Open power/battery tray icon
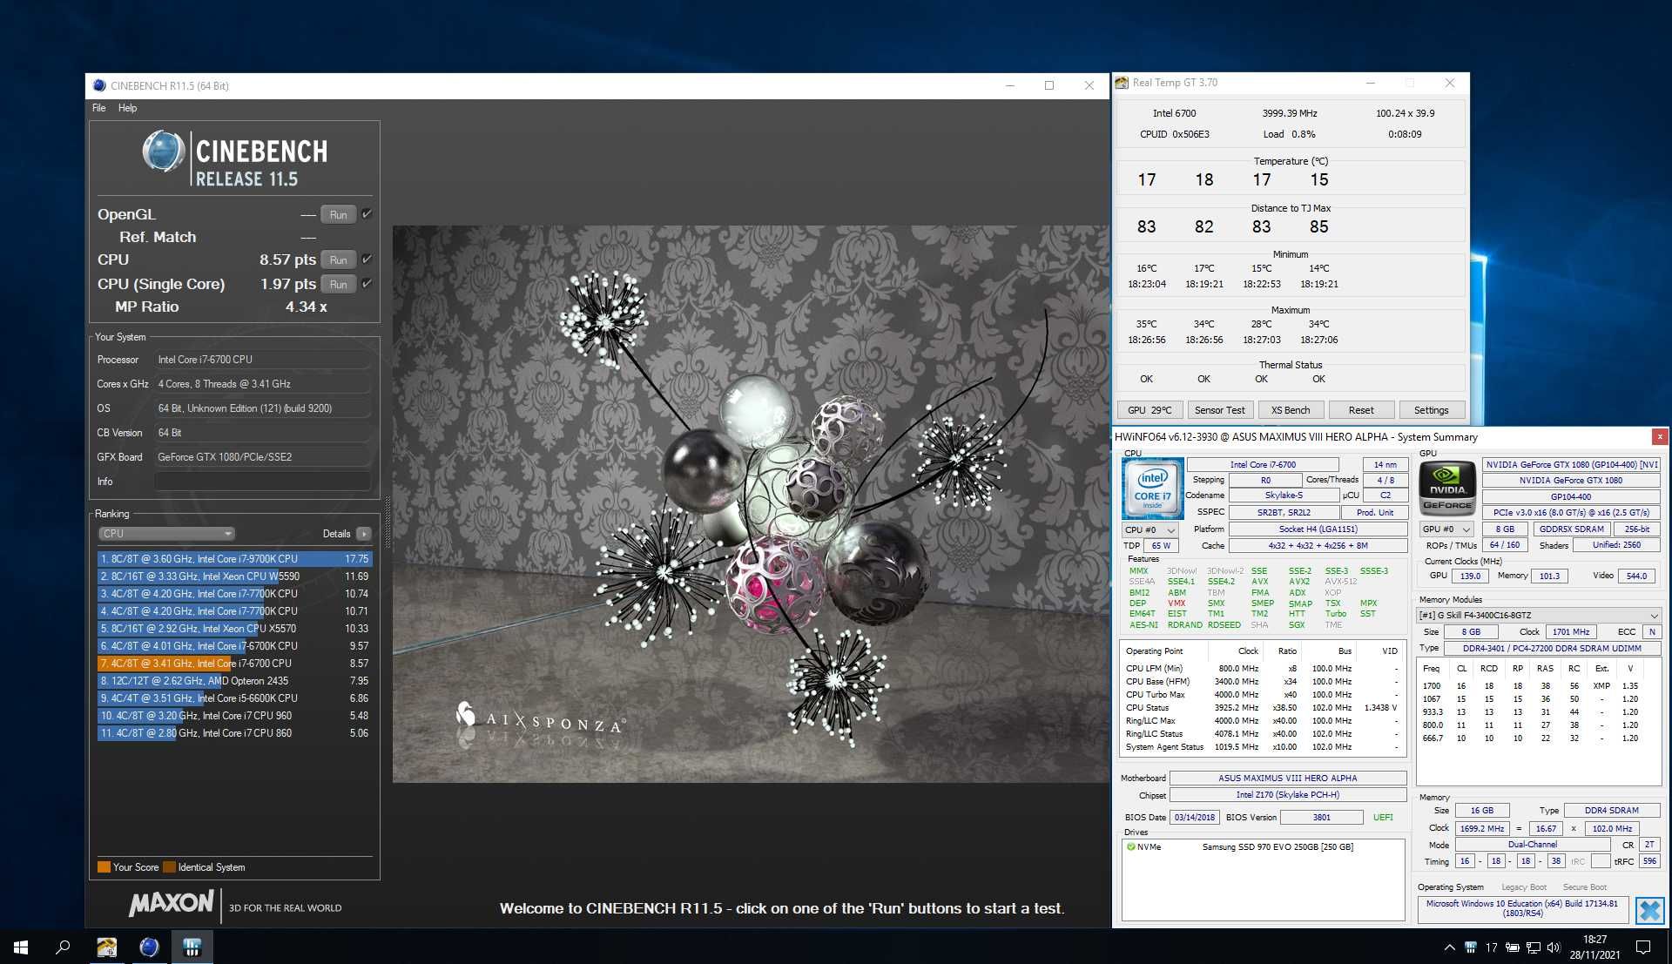1672x964 pixels. pos(1513,947)
